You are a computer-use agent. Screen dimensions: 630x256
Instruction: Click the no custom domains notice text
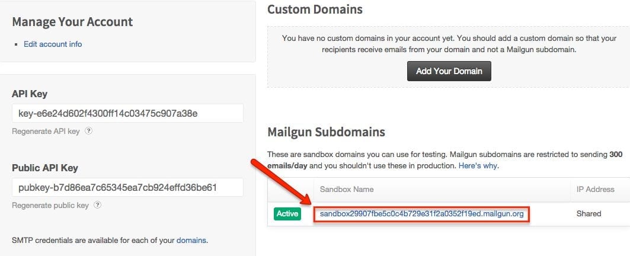(x=449, y=44)
